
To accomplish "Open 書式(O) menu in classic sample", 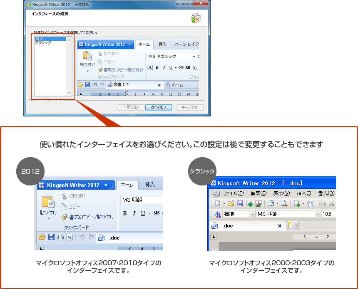I will (x=326, y=193).
